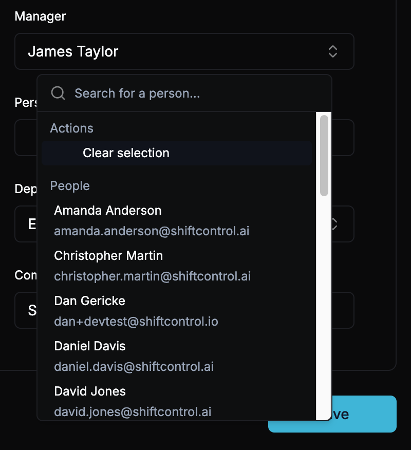The image size is (411, 450).
Task: Click the amanda.anderson@shiftcontrol.ai email entry
Action: pos(152,231)
